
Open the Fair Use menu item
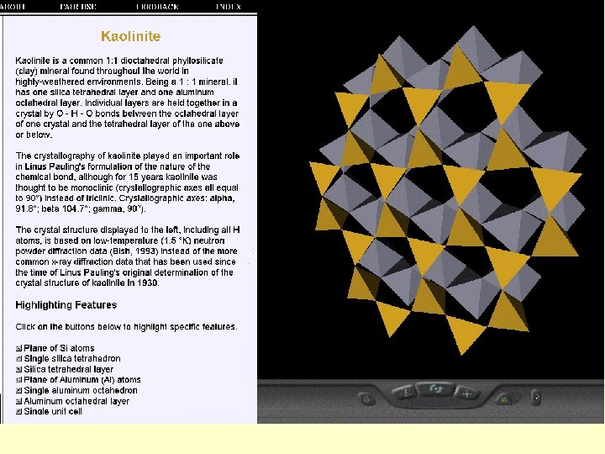click(78, 7)
